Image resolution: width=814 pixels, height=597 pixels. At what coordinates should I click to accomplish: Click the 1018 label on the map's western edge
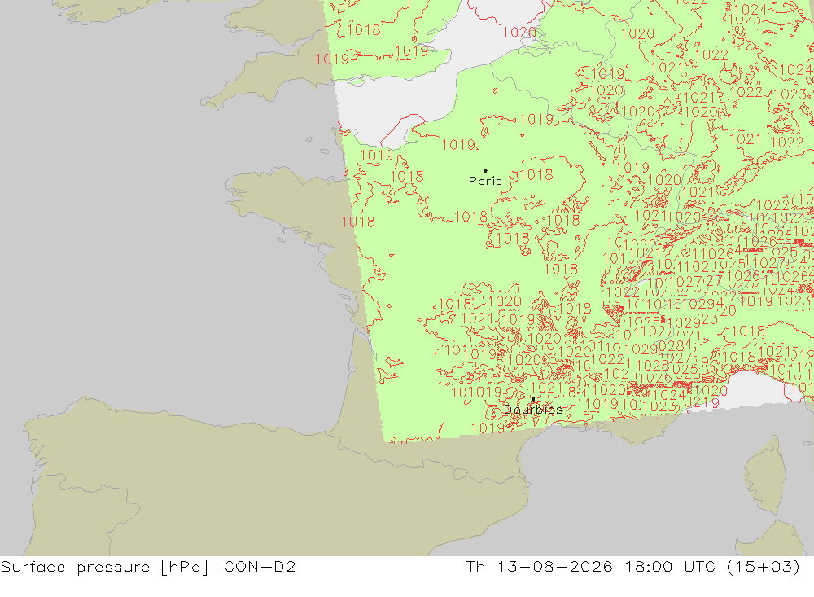pyautogui.click(x=358, y=222)
